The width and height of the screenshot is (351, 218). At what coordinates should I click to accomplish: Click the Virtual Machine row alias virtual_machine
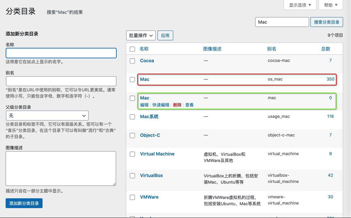(283, 154)
